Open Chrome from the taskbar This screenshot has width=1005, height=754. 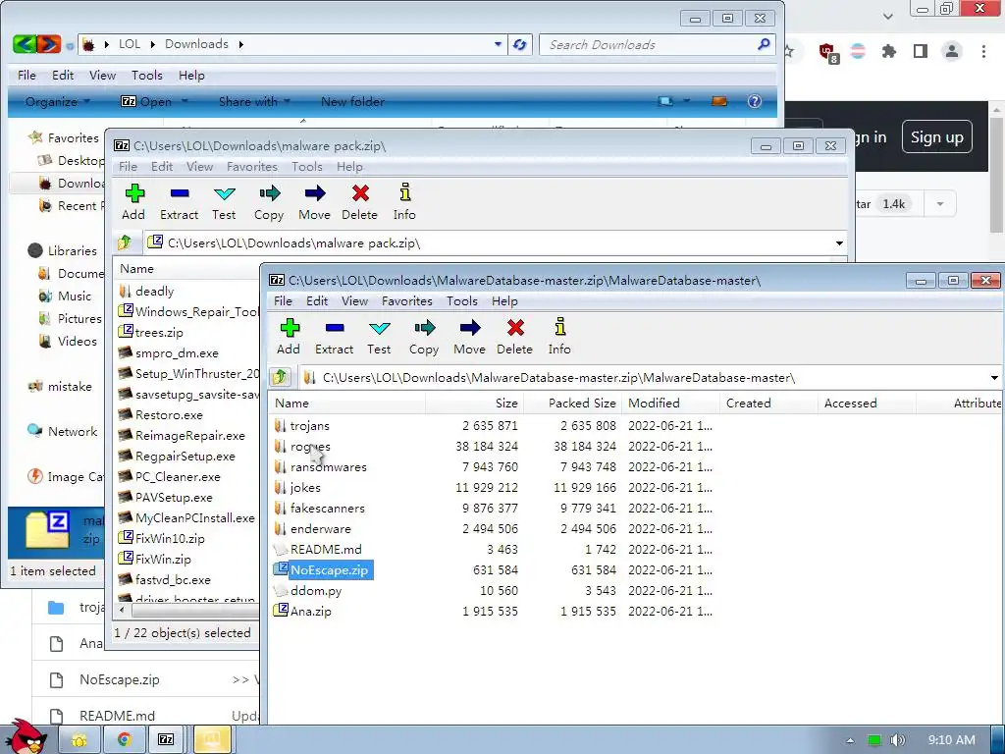[x=124, y=740]
